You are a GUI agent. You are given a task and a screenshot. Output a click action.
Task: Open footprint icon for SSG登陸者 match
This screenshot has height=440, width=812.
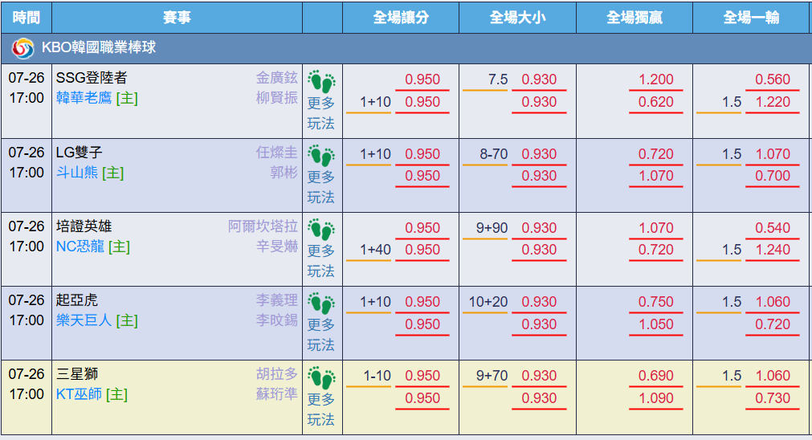tap(321, 82)
